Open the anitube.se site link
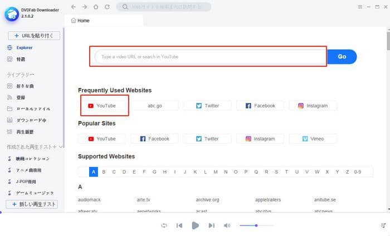390x236 pixels. [x=325, y=200]
